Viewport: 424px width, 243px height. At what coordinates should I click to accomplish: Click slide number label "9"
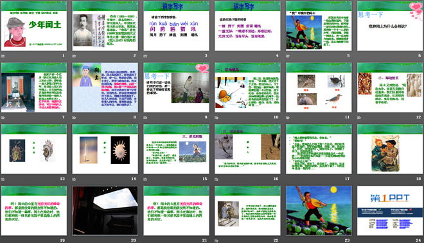pos(206,117)
